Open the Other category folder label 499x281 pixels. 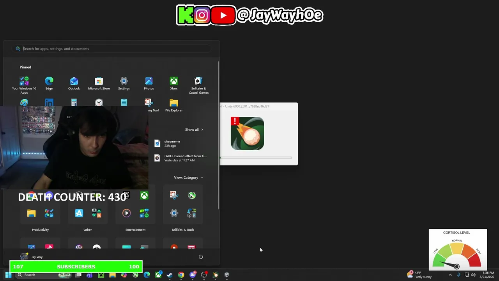tap(88, 229)
